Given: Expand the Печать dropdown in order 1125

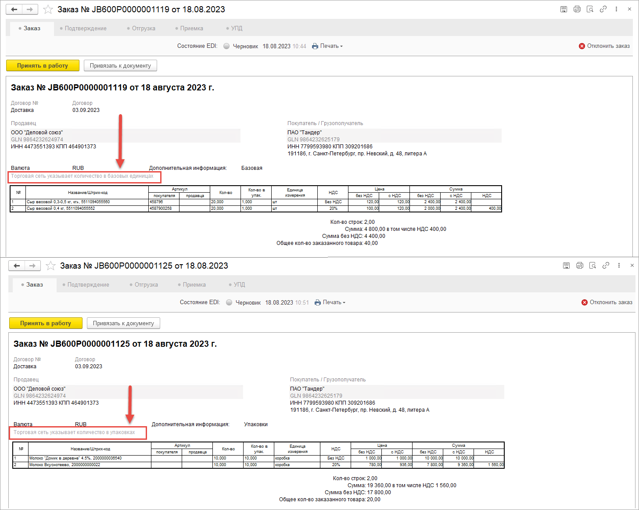Looking at the screenshot, I should pyautogui.click(x=330, y=302).
